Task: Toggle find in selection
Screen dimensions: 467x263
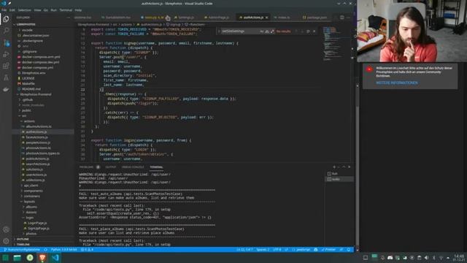Action: (308, 31)
